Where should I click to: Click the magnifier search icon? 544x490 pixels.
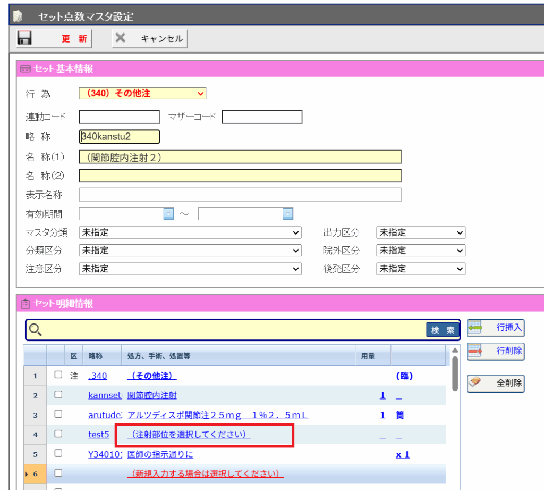click(x=35, y=330)
